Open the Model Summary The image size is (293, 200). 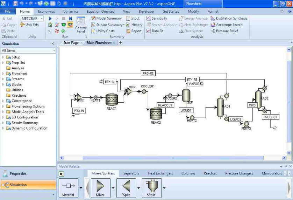[x=106, y=18]
